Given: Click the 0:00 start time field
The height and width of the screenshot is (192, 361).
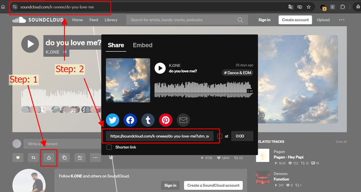Looking at the screenshot, I should point(242,136).
